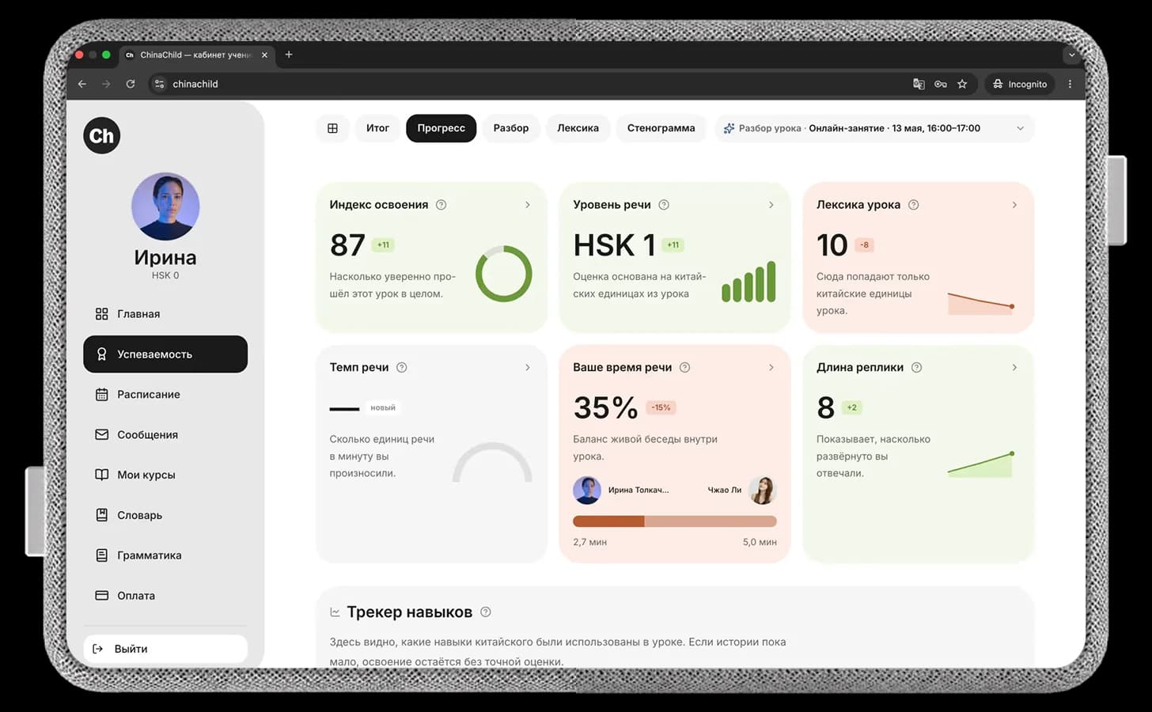1152x712 pixels.
Task: Open Сообщения in the sidebar
Action: (165, 434)
